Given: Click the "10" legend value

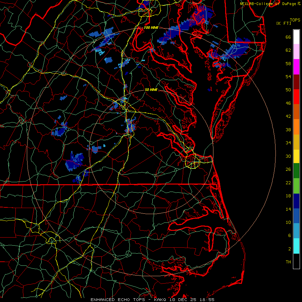Looking at the screenshot, I should coord(288,222).
